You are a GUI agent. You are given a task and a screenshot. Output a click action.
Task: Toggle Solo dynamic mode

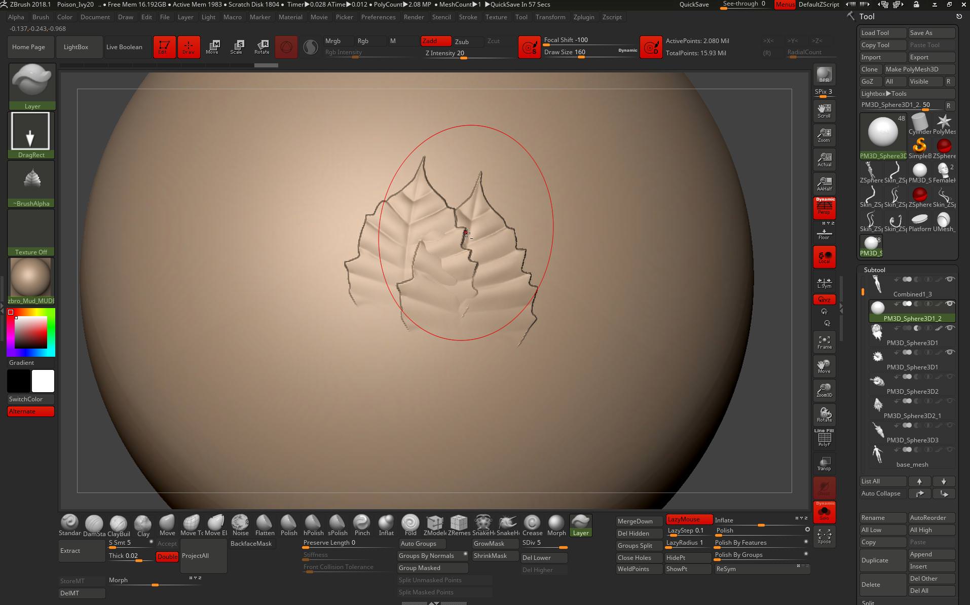[x=824, y=512]
